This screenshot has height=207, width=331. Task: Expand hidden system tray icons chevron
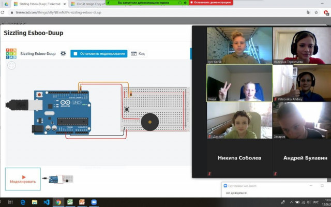pos(291,202)
